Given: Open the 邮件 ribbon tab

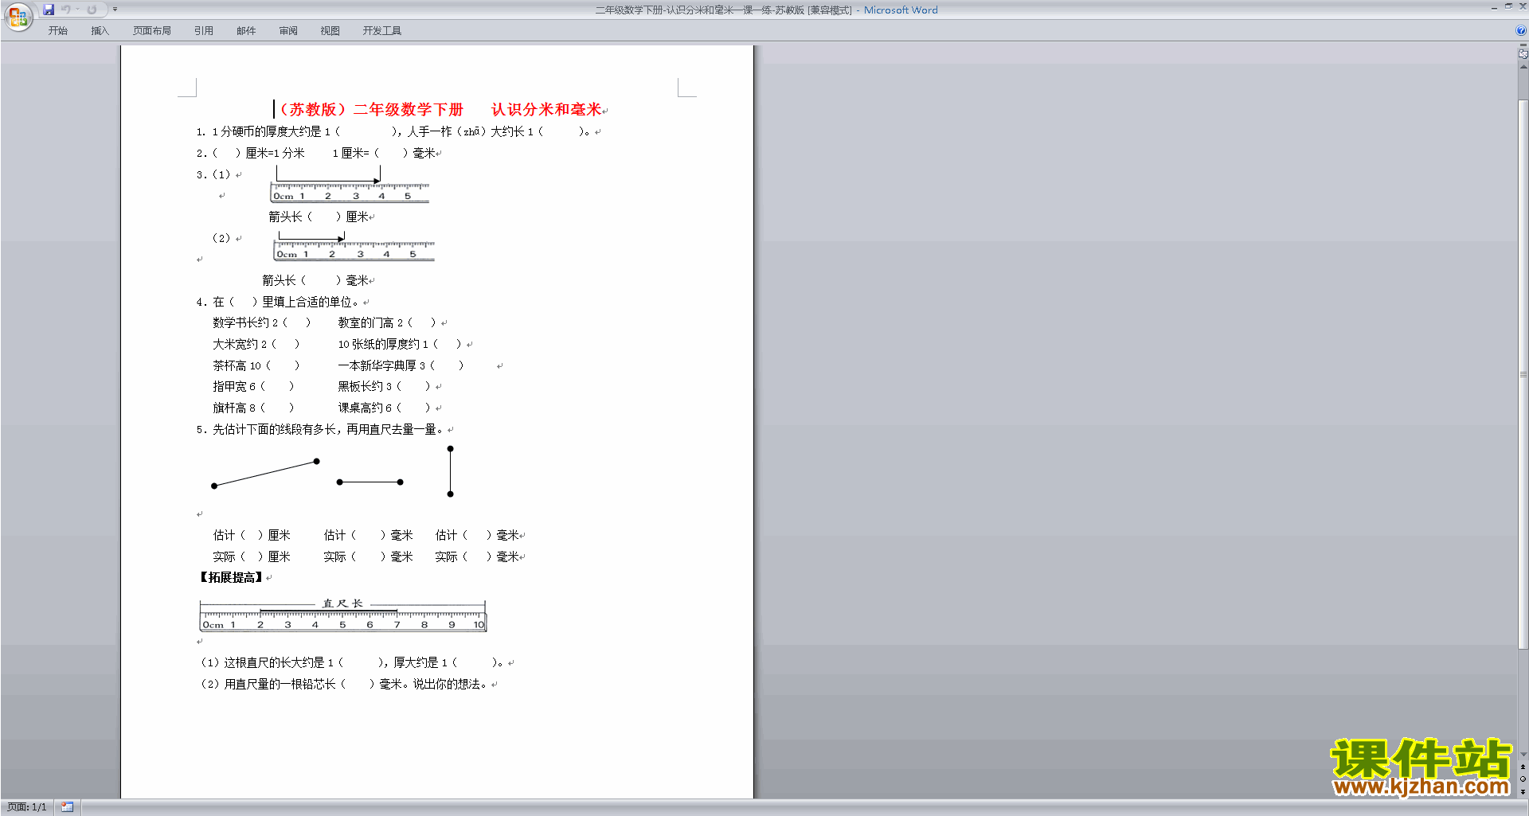Looking at the screenshot, I should pyautogui.click(x=246, y=31).
